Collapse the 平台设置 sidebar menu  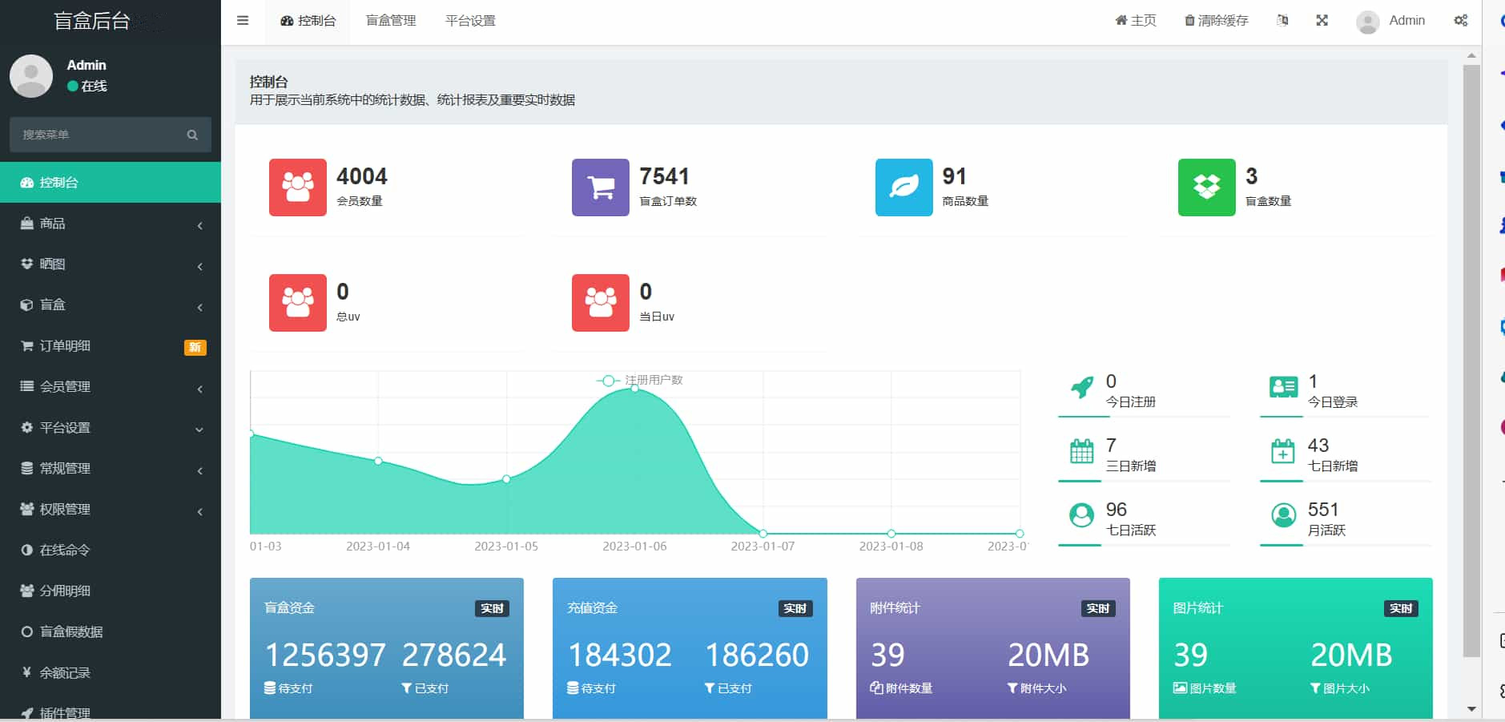coord(111,428)
